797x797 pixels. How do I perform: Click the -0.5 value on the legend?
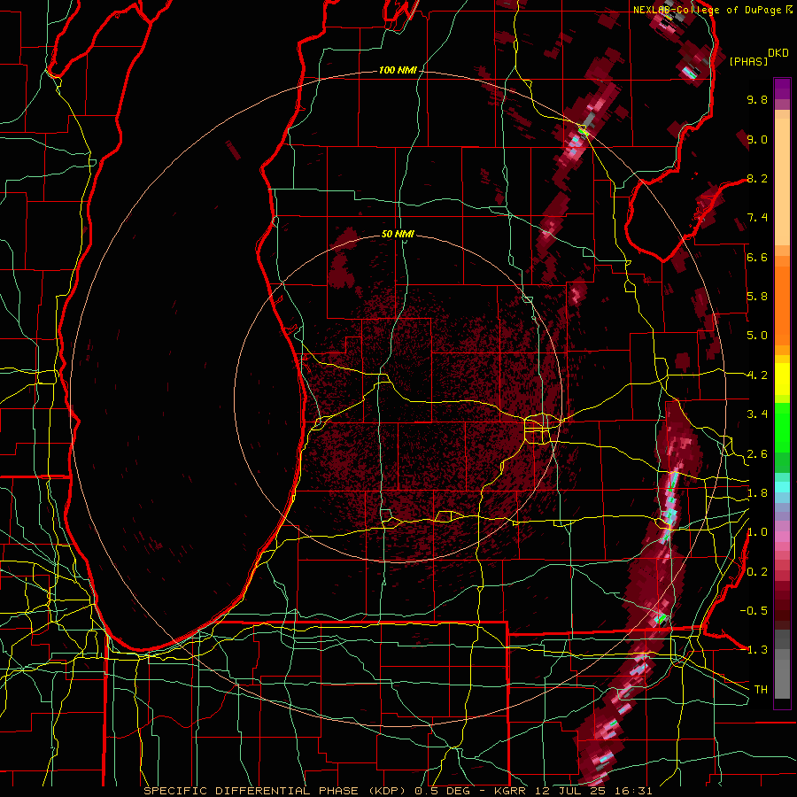(x=754, y=610)
